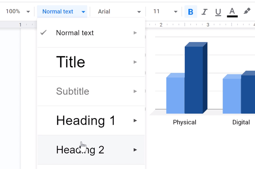The image size is (255, 169).
Task: Open the zoom level dropdown
Action: pos(17,12)
